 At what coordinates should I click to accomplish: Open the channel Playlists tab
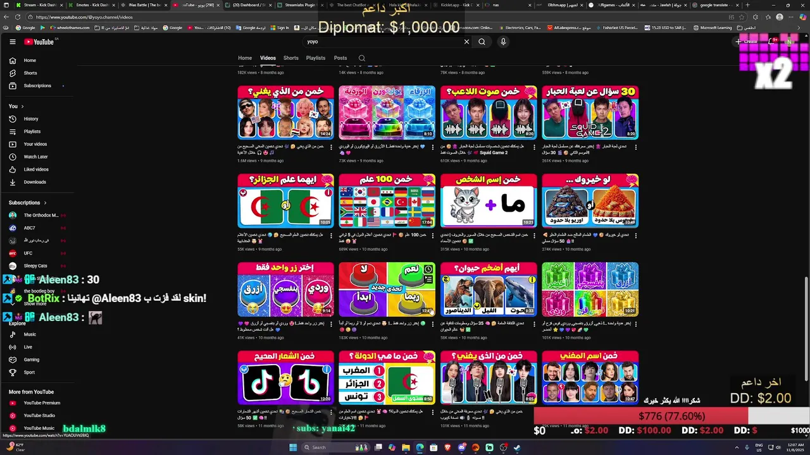pyautogui.click(x=316, y=58)
